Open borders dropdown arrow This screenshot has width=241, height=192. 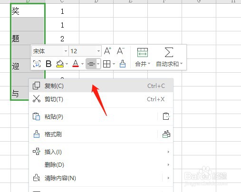[x=114, y=64]
